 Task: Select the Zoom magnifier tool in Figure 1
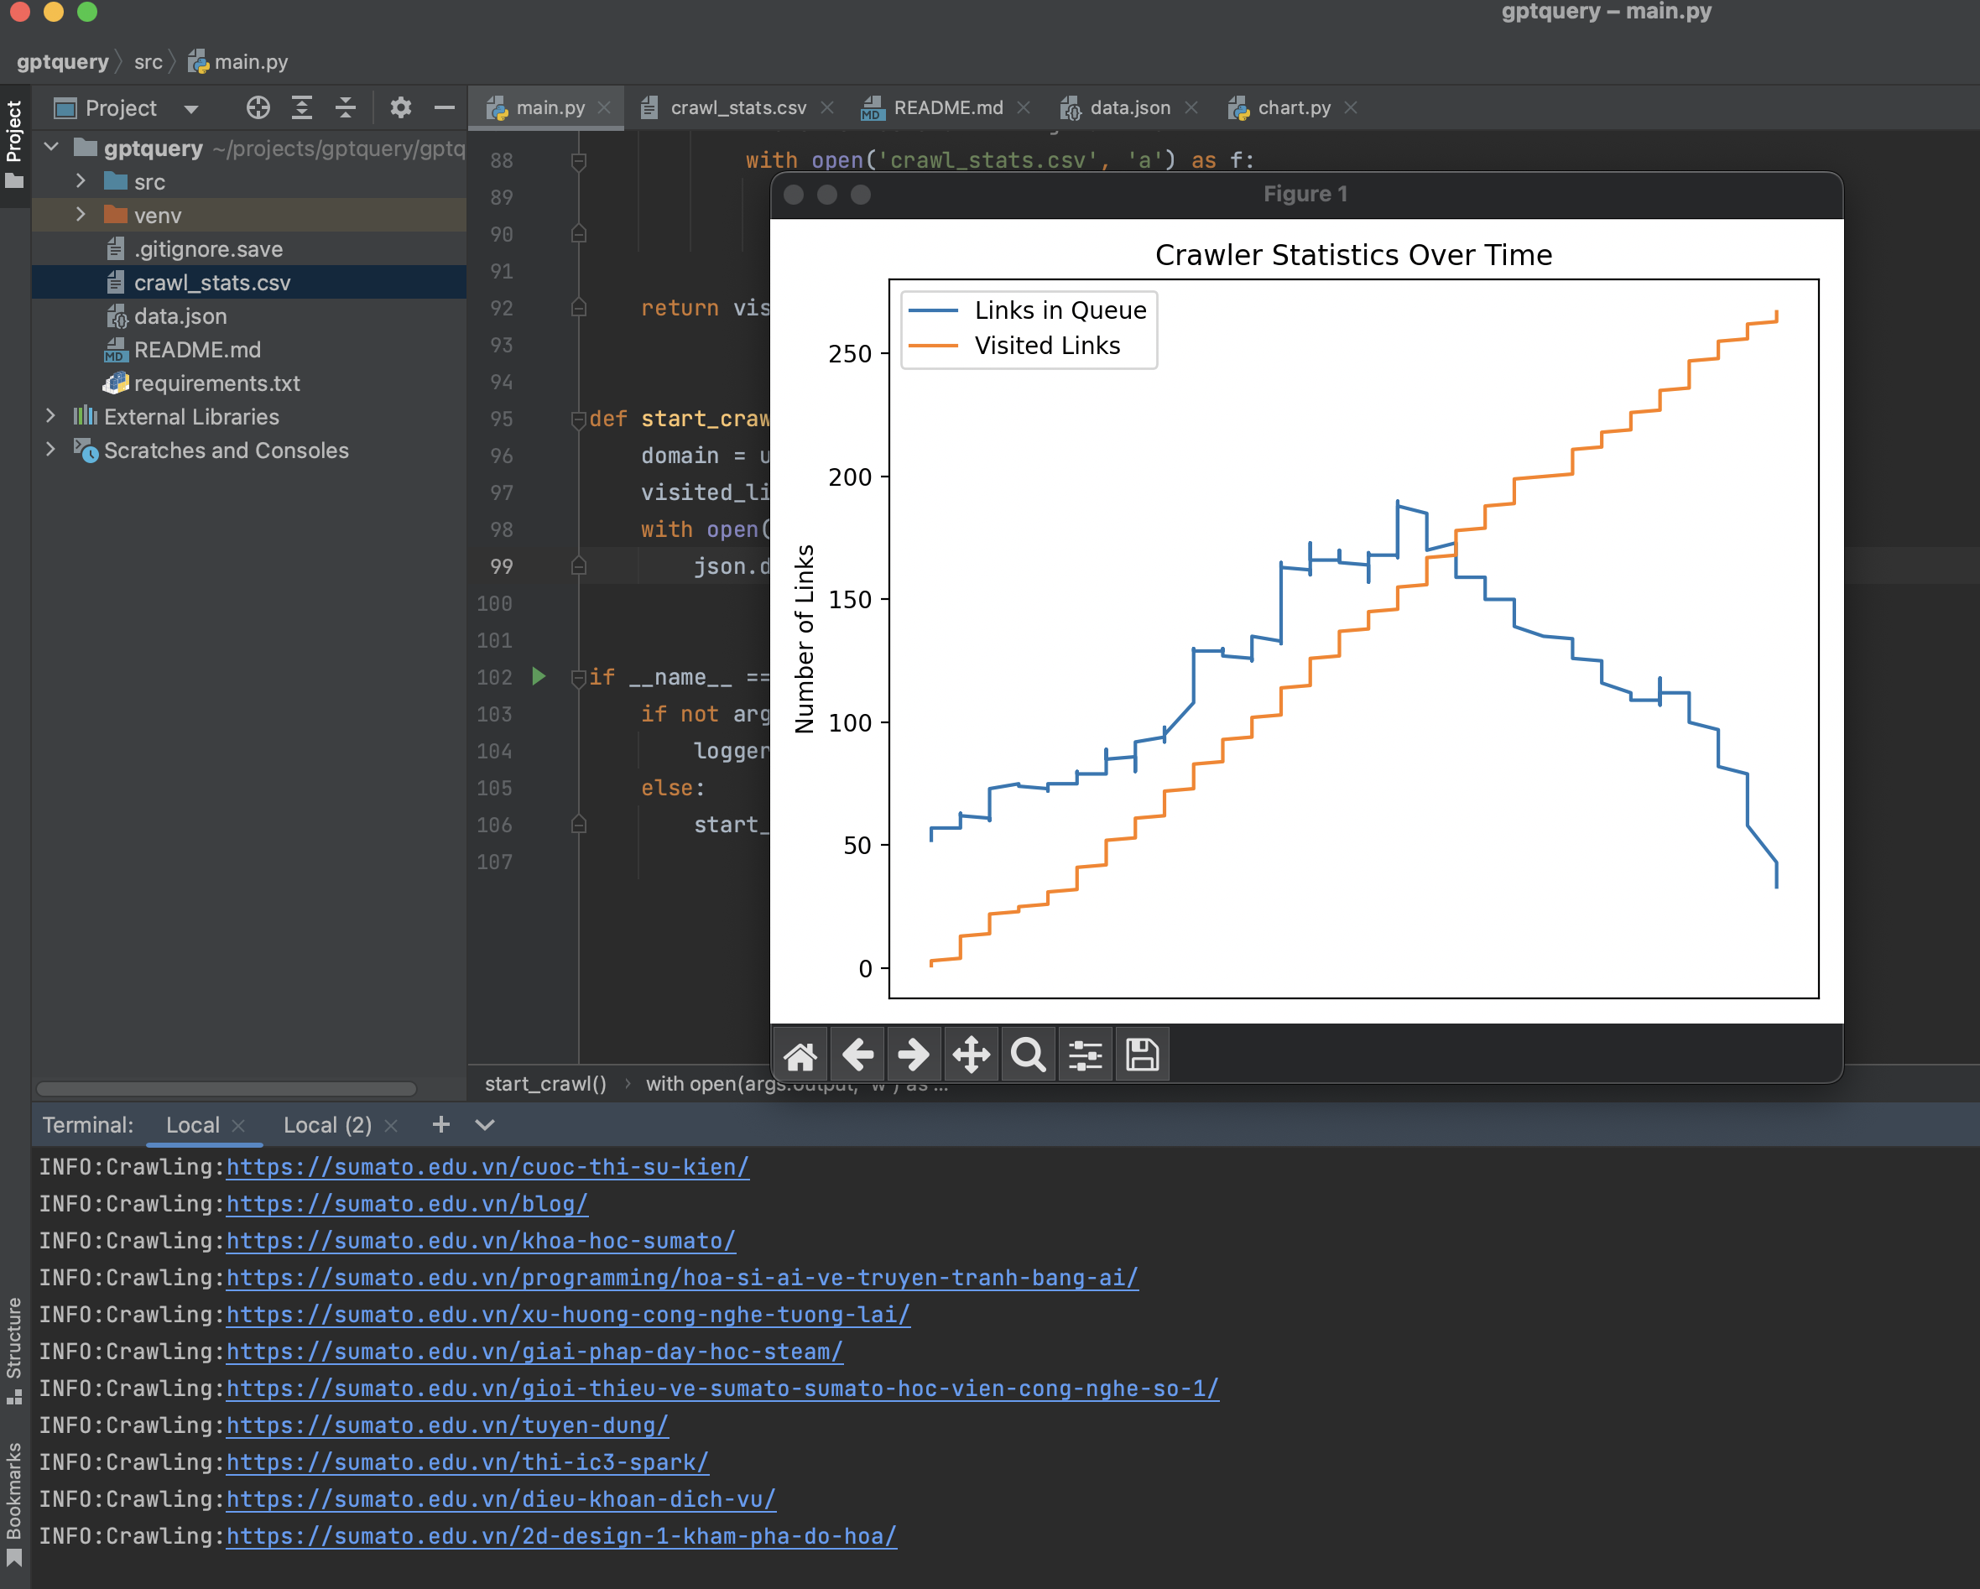pos(1028,1055)
